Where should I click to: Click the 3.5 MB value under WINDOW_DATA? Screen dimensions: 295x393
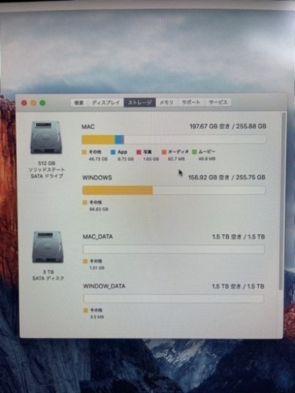(97, 317)
